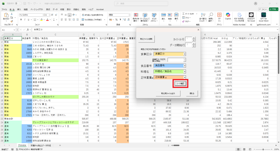Switch to the 栄養Pro取込データ作成 sheet tab
This screenshot has height=151, width=280.
pyautogui.click(x=40, y=145)
